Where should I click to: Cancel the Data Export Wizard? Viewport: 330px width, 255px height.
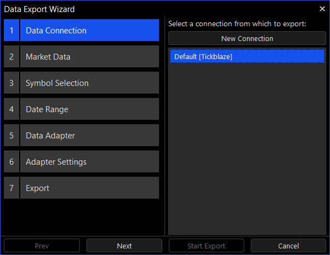point(288,246)
